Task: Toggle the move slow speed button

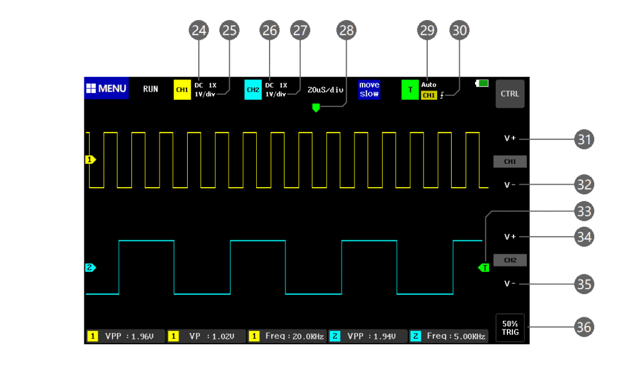Action: coord(369,89)
